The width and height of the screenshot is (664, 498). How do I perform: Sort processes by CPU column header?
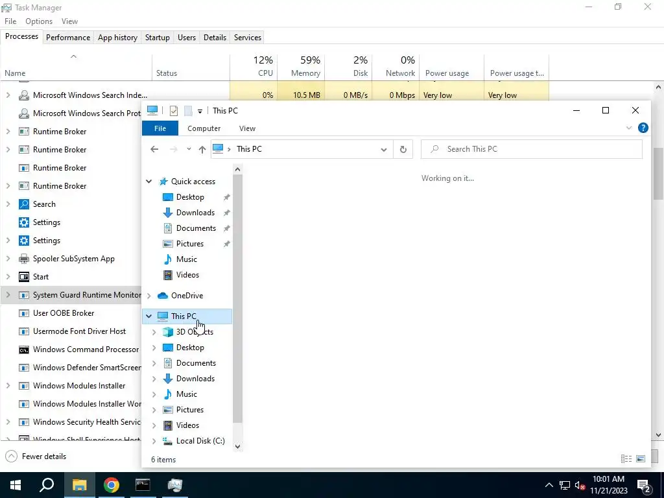pos(254,67)
